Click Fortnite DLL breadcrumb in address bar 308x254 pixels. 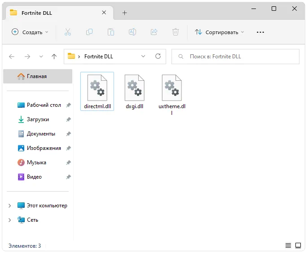(x=99, y=57)
